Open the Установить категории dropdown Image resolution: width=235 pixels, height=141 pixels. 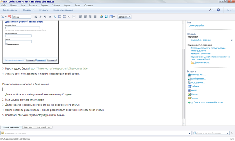coord(189,133)
